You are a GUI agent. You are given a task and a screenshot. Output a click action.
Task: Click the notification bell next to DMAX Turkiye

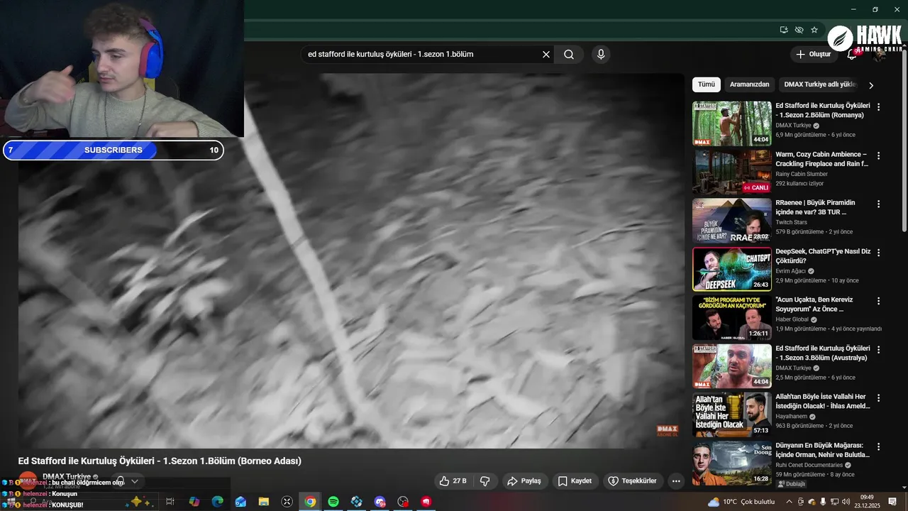click(x=121, y=481)
